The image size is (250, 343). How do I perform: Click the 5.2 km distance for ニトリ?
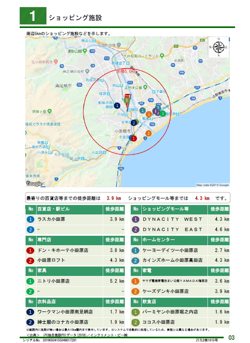click(x=117, y=281)
